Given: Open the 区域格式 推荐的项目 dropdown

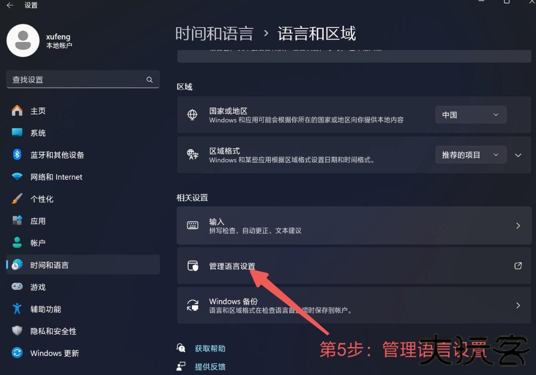Looking at the screenshot, I should [x=471, y=155].
